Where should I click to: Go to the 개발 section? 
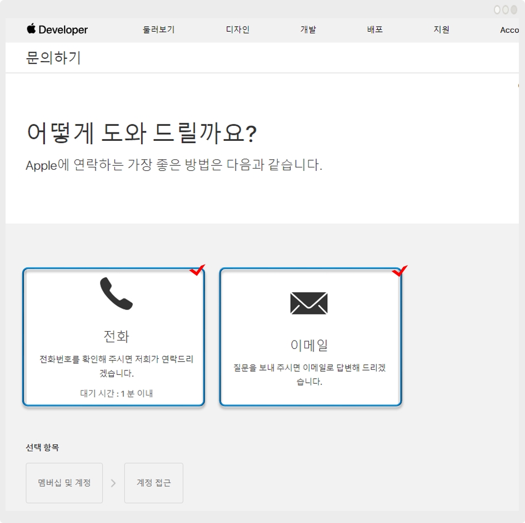308,30
